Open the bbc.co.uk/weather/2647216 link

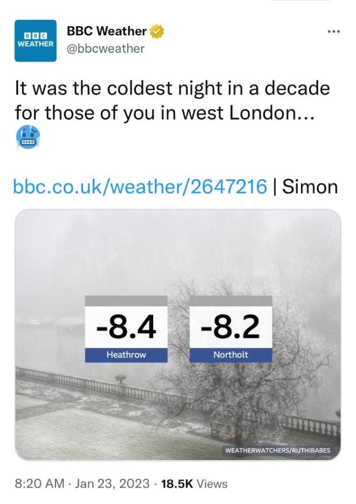click(140, 187)
